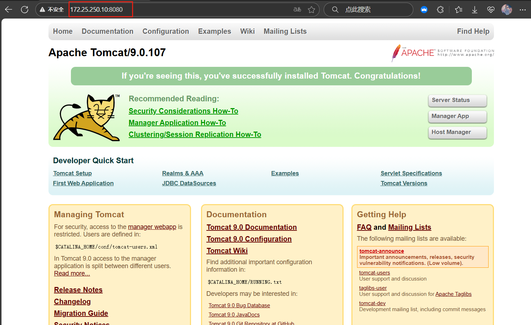This screenshot has height=325, width=531.
Task: Go back with the browser back arrow
Action: coord(9,10)
